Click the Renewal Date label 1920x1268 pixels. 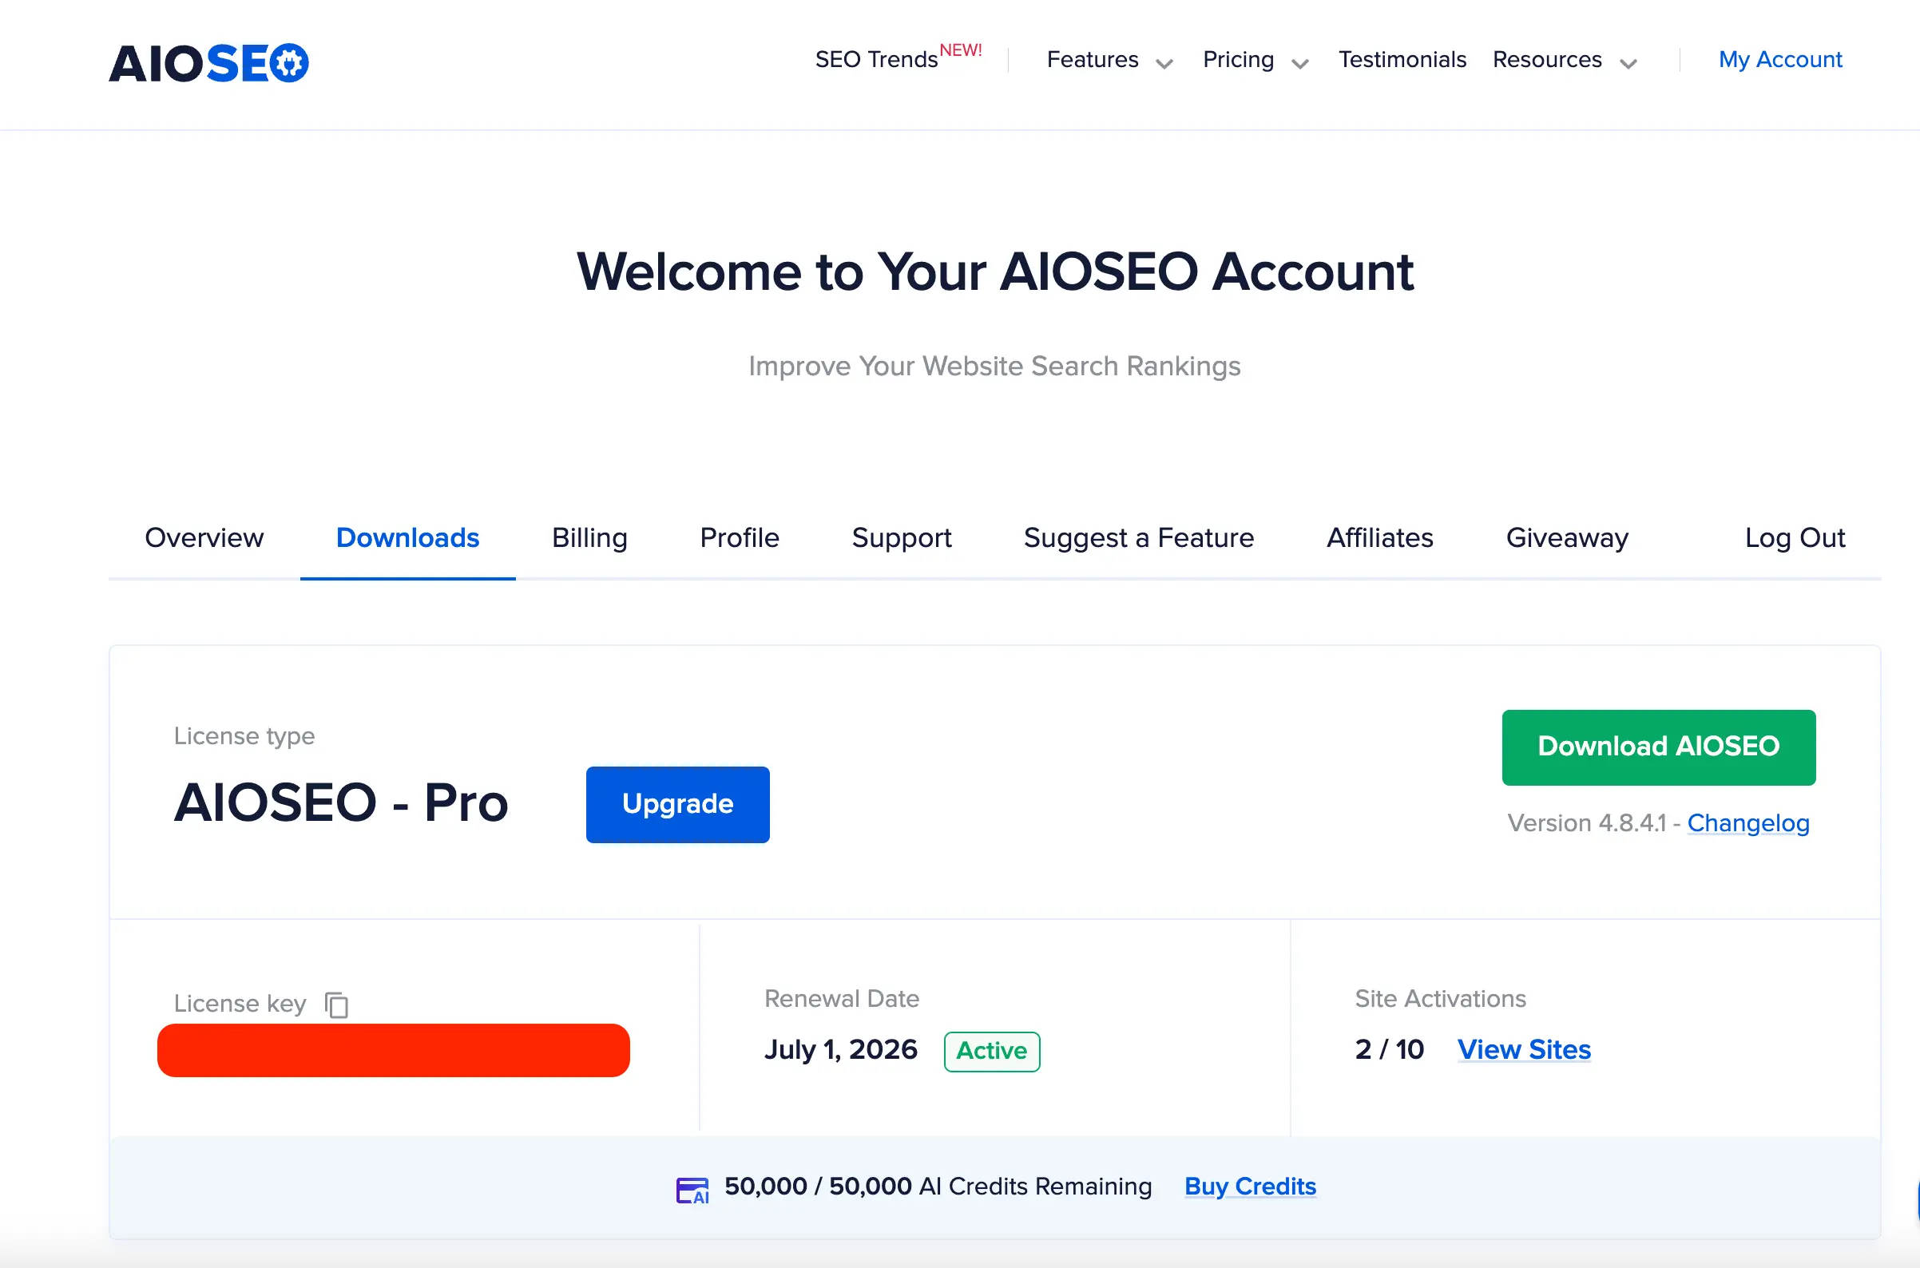[842, 999]
